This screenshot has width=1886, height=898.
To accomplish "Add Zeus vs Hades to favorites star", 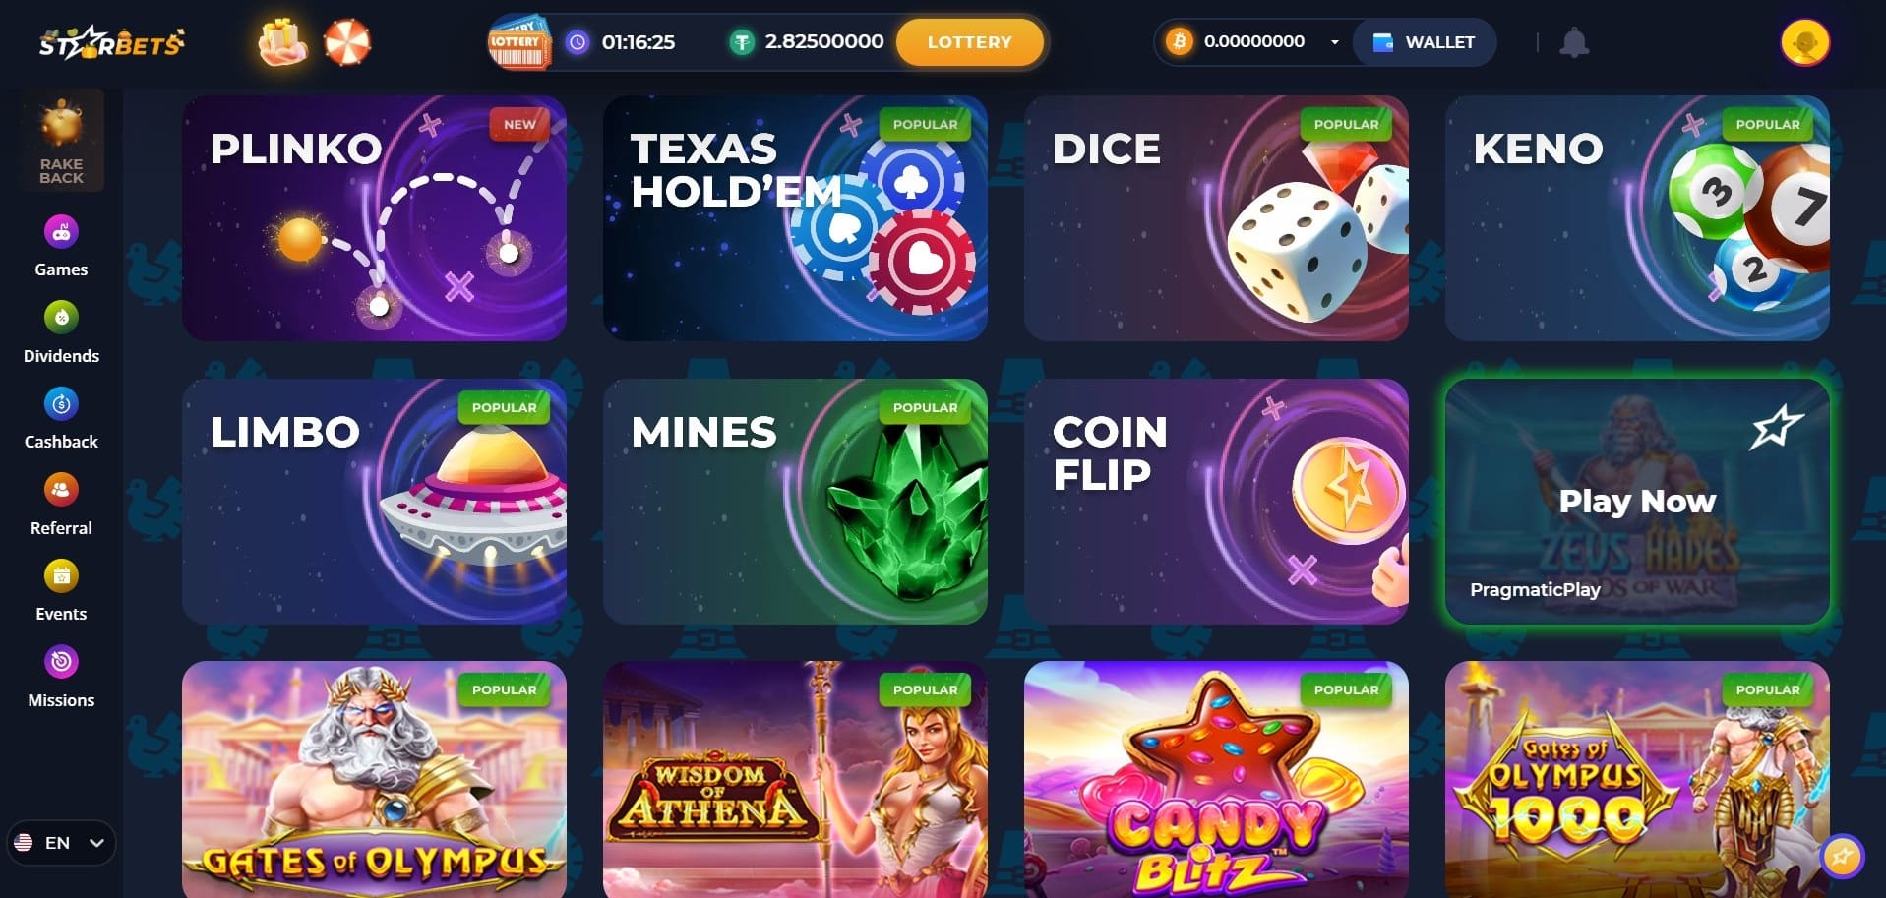I will (1776, 428).
